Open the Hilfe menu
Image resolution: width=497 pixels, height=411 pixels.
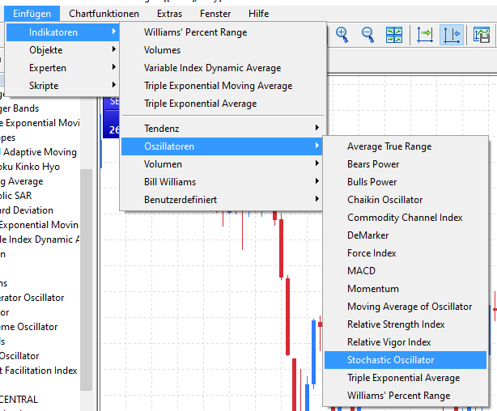pos(259,14)
